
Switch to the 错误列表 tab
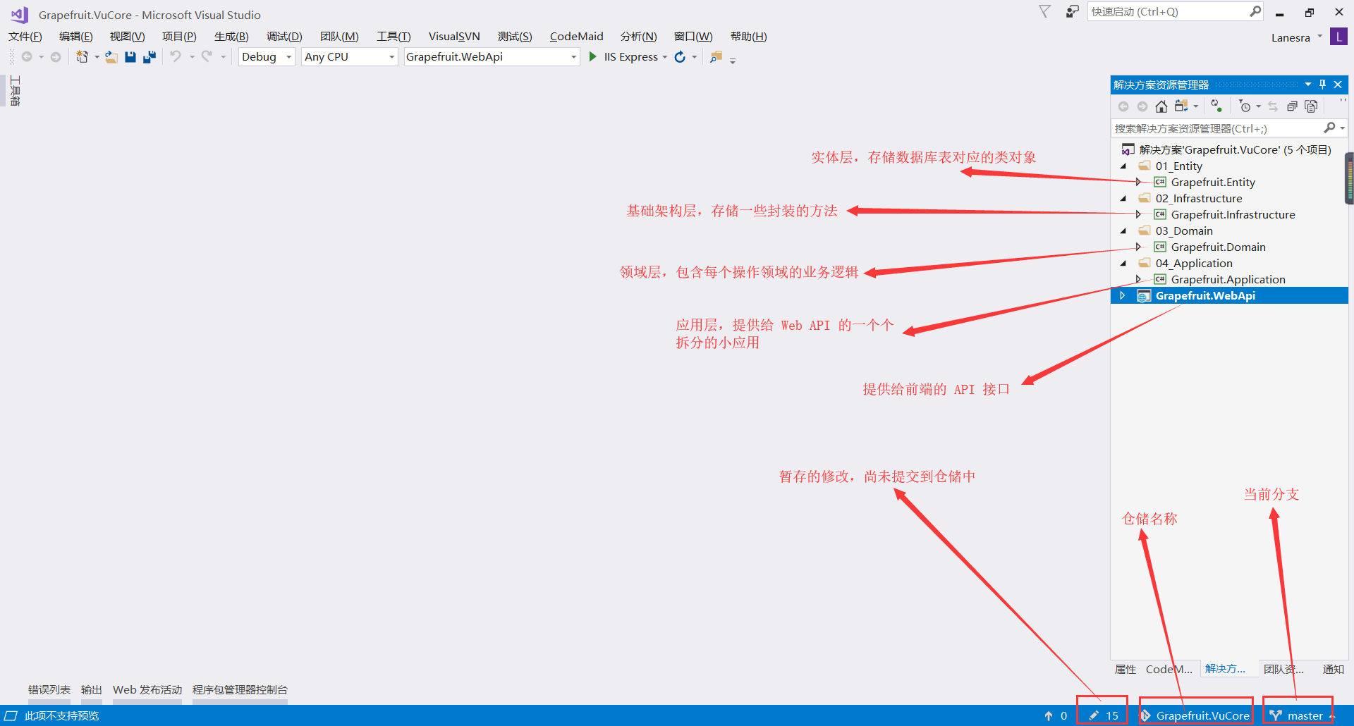49,690
